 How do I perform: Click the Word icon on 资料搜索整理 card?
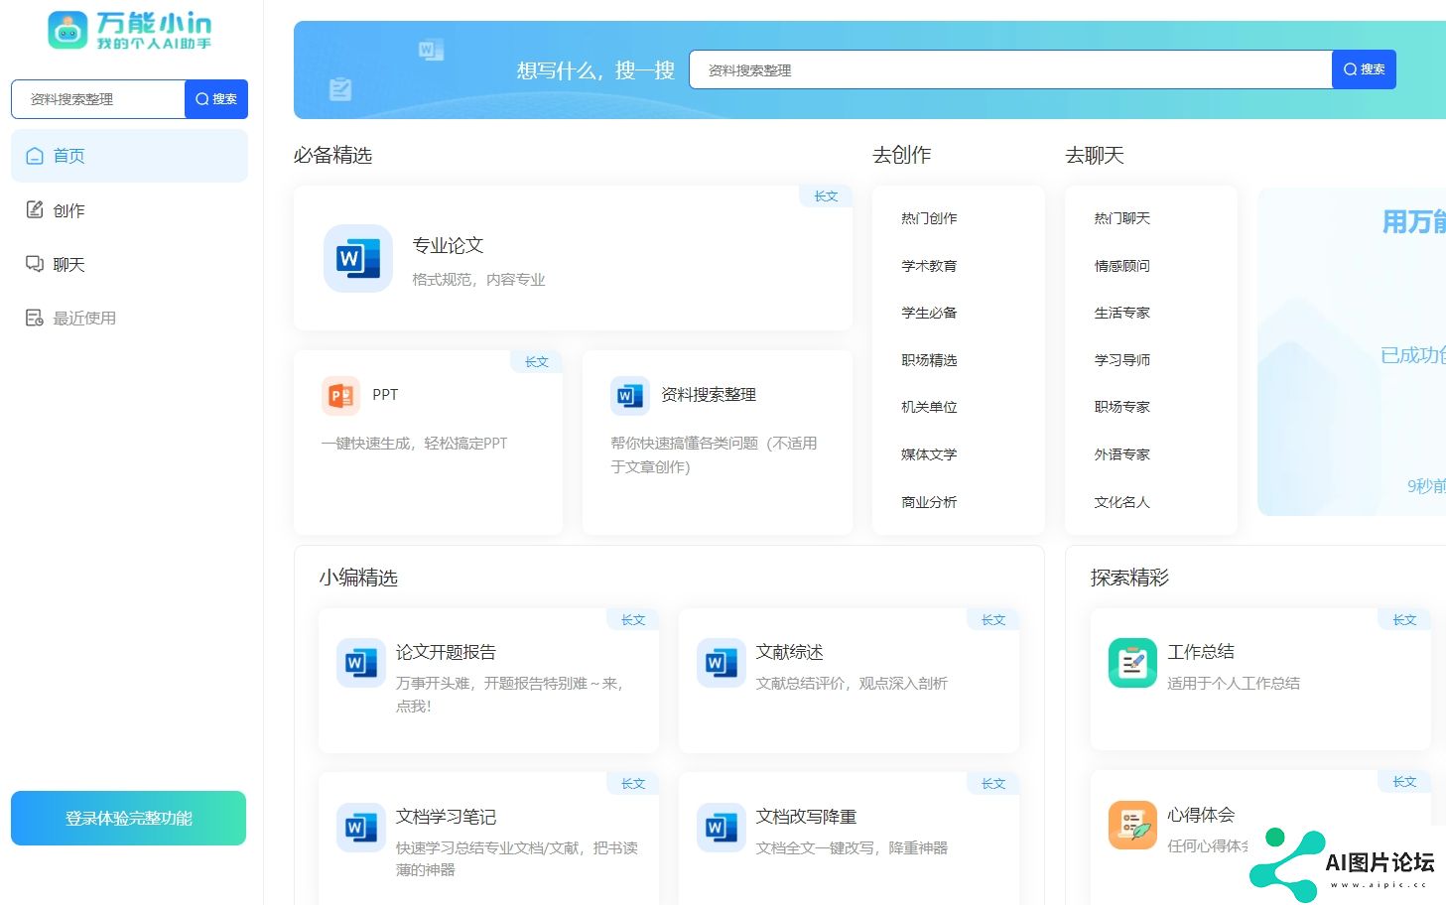click(630, 395)
